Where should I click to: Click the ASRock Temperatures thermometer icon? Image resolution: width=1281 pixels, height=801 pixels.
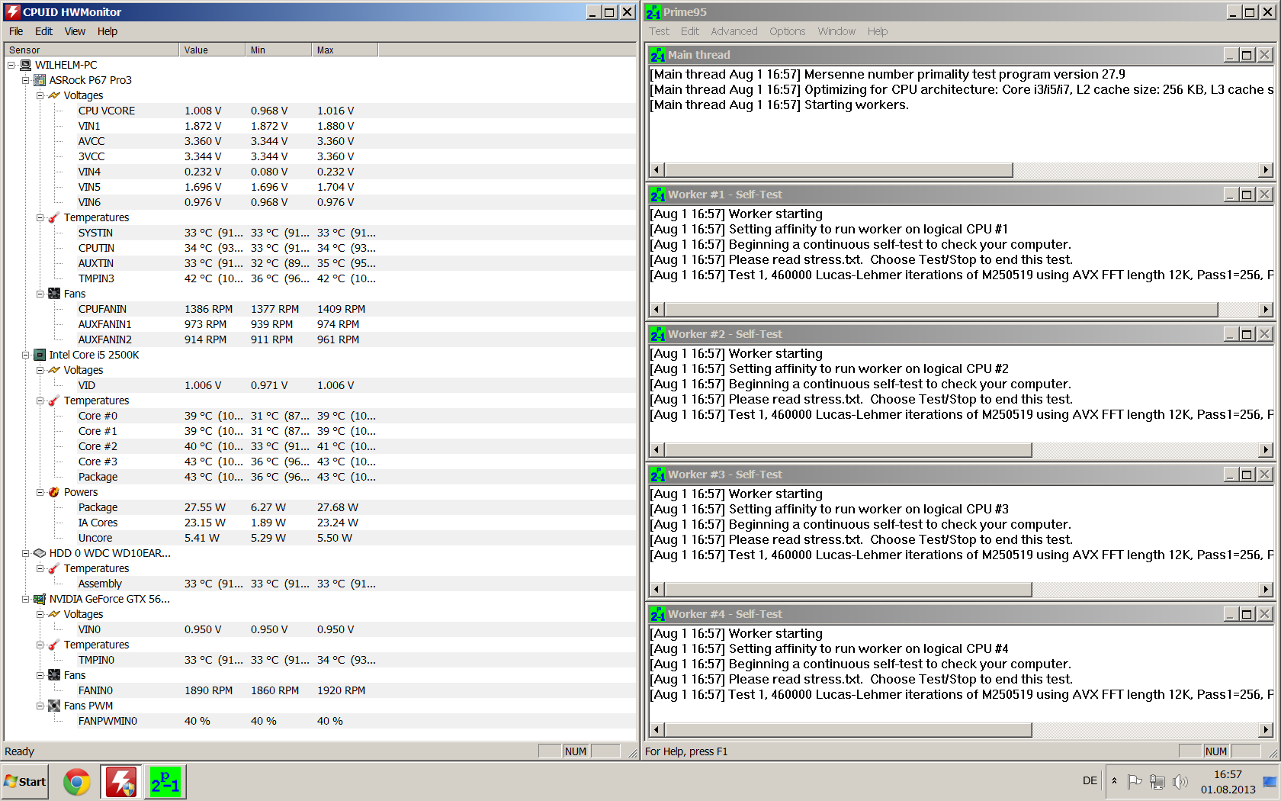coord(54,217)
